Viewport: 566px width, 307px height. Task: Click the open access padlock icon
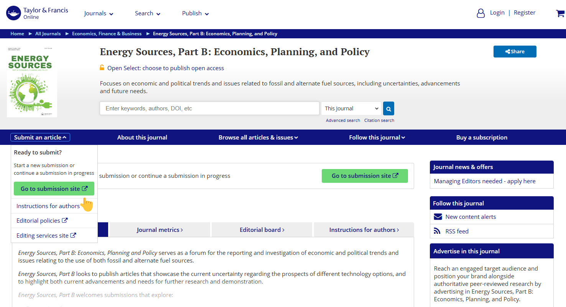(x=102, y=68)
